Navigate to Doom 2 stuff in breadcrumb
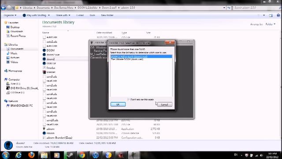The width and height of the screenshot is (282, 159). pos(109,8)
